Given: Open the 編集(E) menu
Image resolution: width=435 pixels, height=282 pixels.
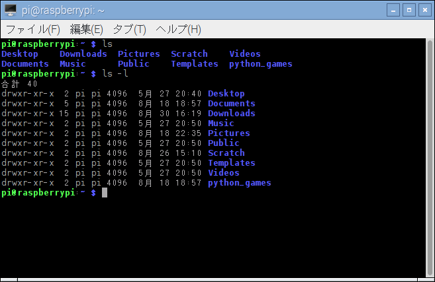Looking at the screenshot, I should (86, 29).
